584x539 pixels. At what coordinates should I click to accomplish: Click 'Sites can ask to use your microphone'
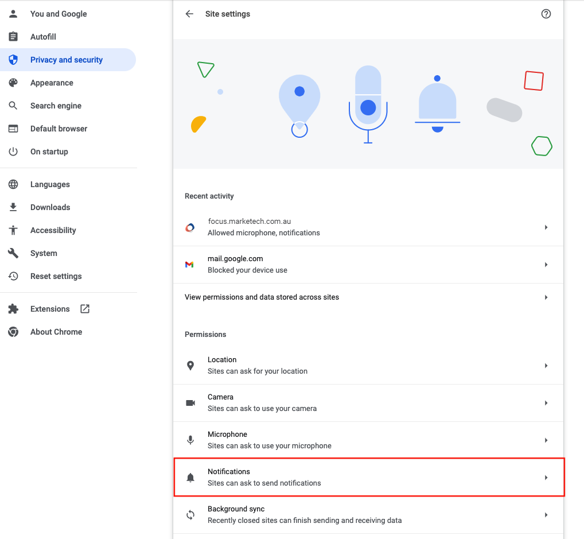pos(270,445)
